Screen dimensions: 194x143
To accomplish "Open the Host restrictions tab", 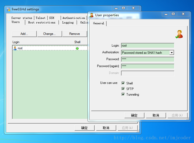I will (42, 22).
